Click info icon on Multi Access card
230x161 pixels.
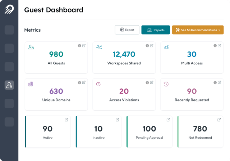(215, 46)
